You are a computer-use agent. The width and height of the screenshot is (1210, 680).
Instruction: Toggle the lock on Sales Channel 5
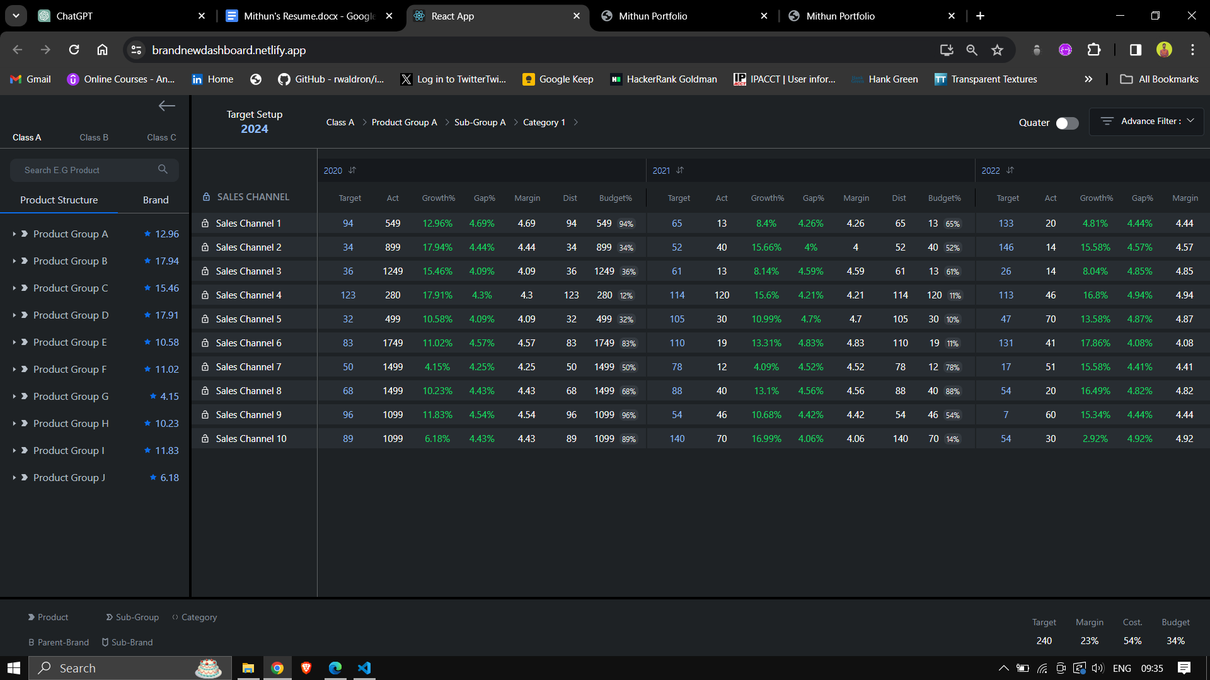[205, 319]
